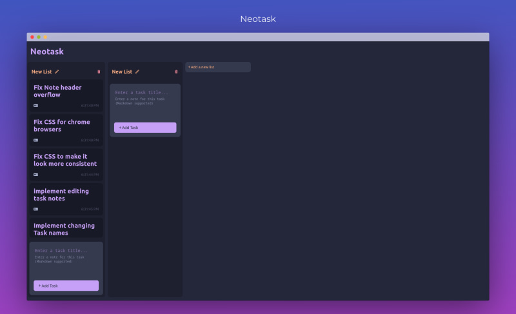Click note icon on 'Fix CSS for chrome browsers'
This screenshot has width=516, height=314.
(x=36, y=140)
